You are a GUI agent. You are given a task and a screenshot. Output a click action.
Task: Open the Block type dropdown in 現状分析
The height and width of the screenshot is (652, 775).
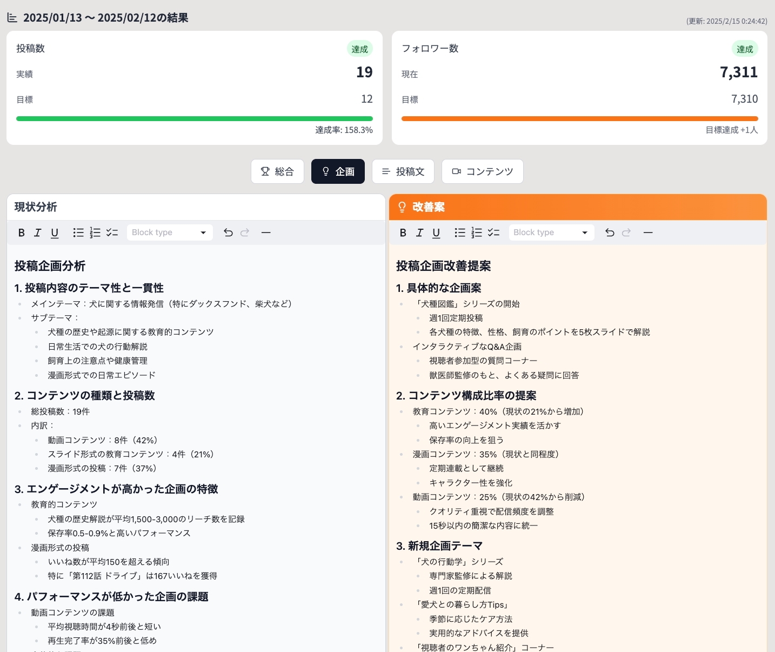169,232
